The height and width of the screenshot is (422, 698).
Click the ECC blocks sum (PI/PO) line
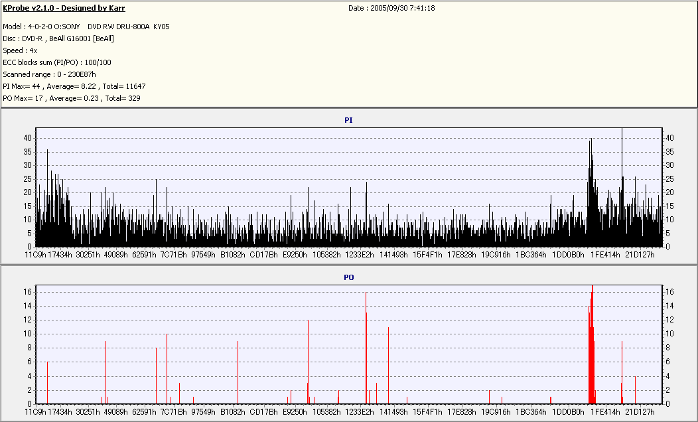[57, 62]
